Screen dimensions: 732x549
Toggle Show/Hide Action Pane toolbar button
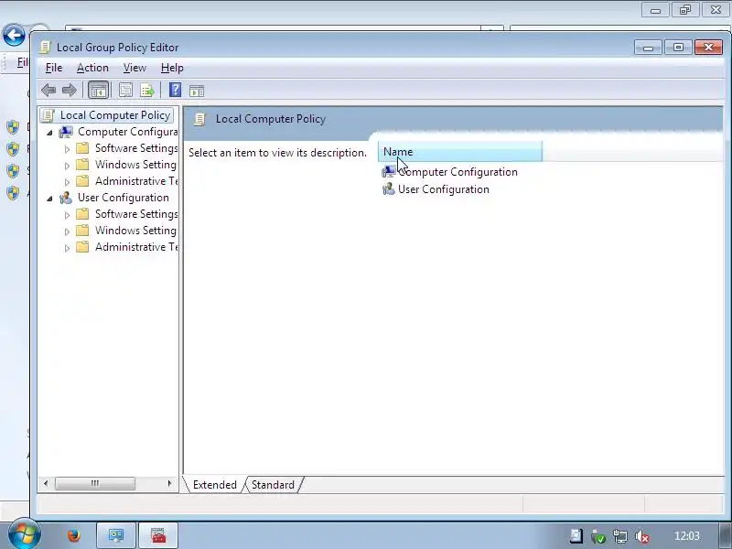(197, 91)
